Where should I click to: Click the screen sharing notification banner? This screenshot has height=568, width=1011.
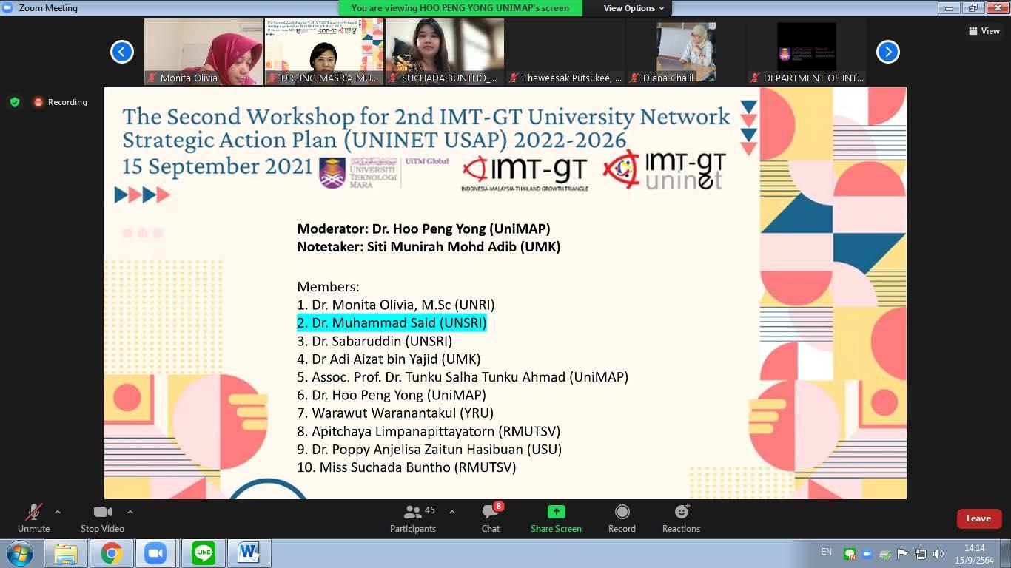click(460, 8)
